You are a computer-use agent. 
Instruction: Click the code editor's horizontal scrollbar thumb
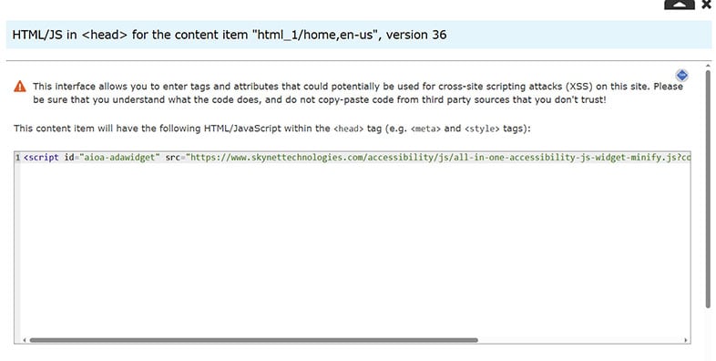[253, 340]
